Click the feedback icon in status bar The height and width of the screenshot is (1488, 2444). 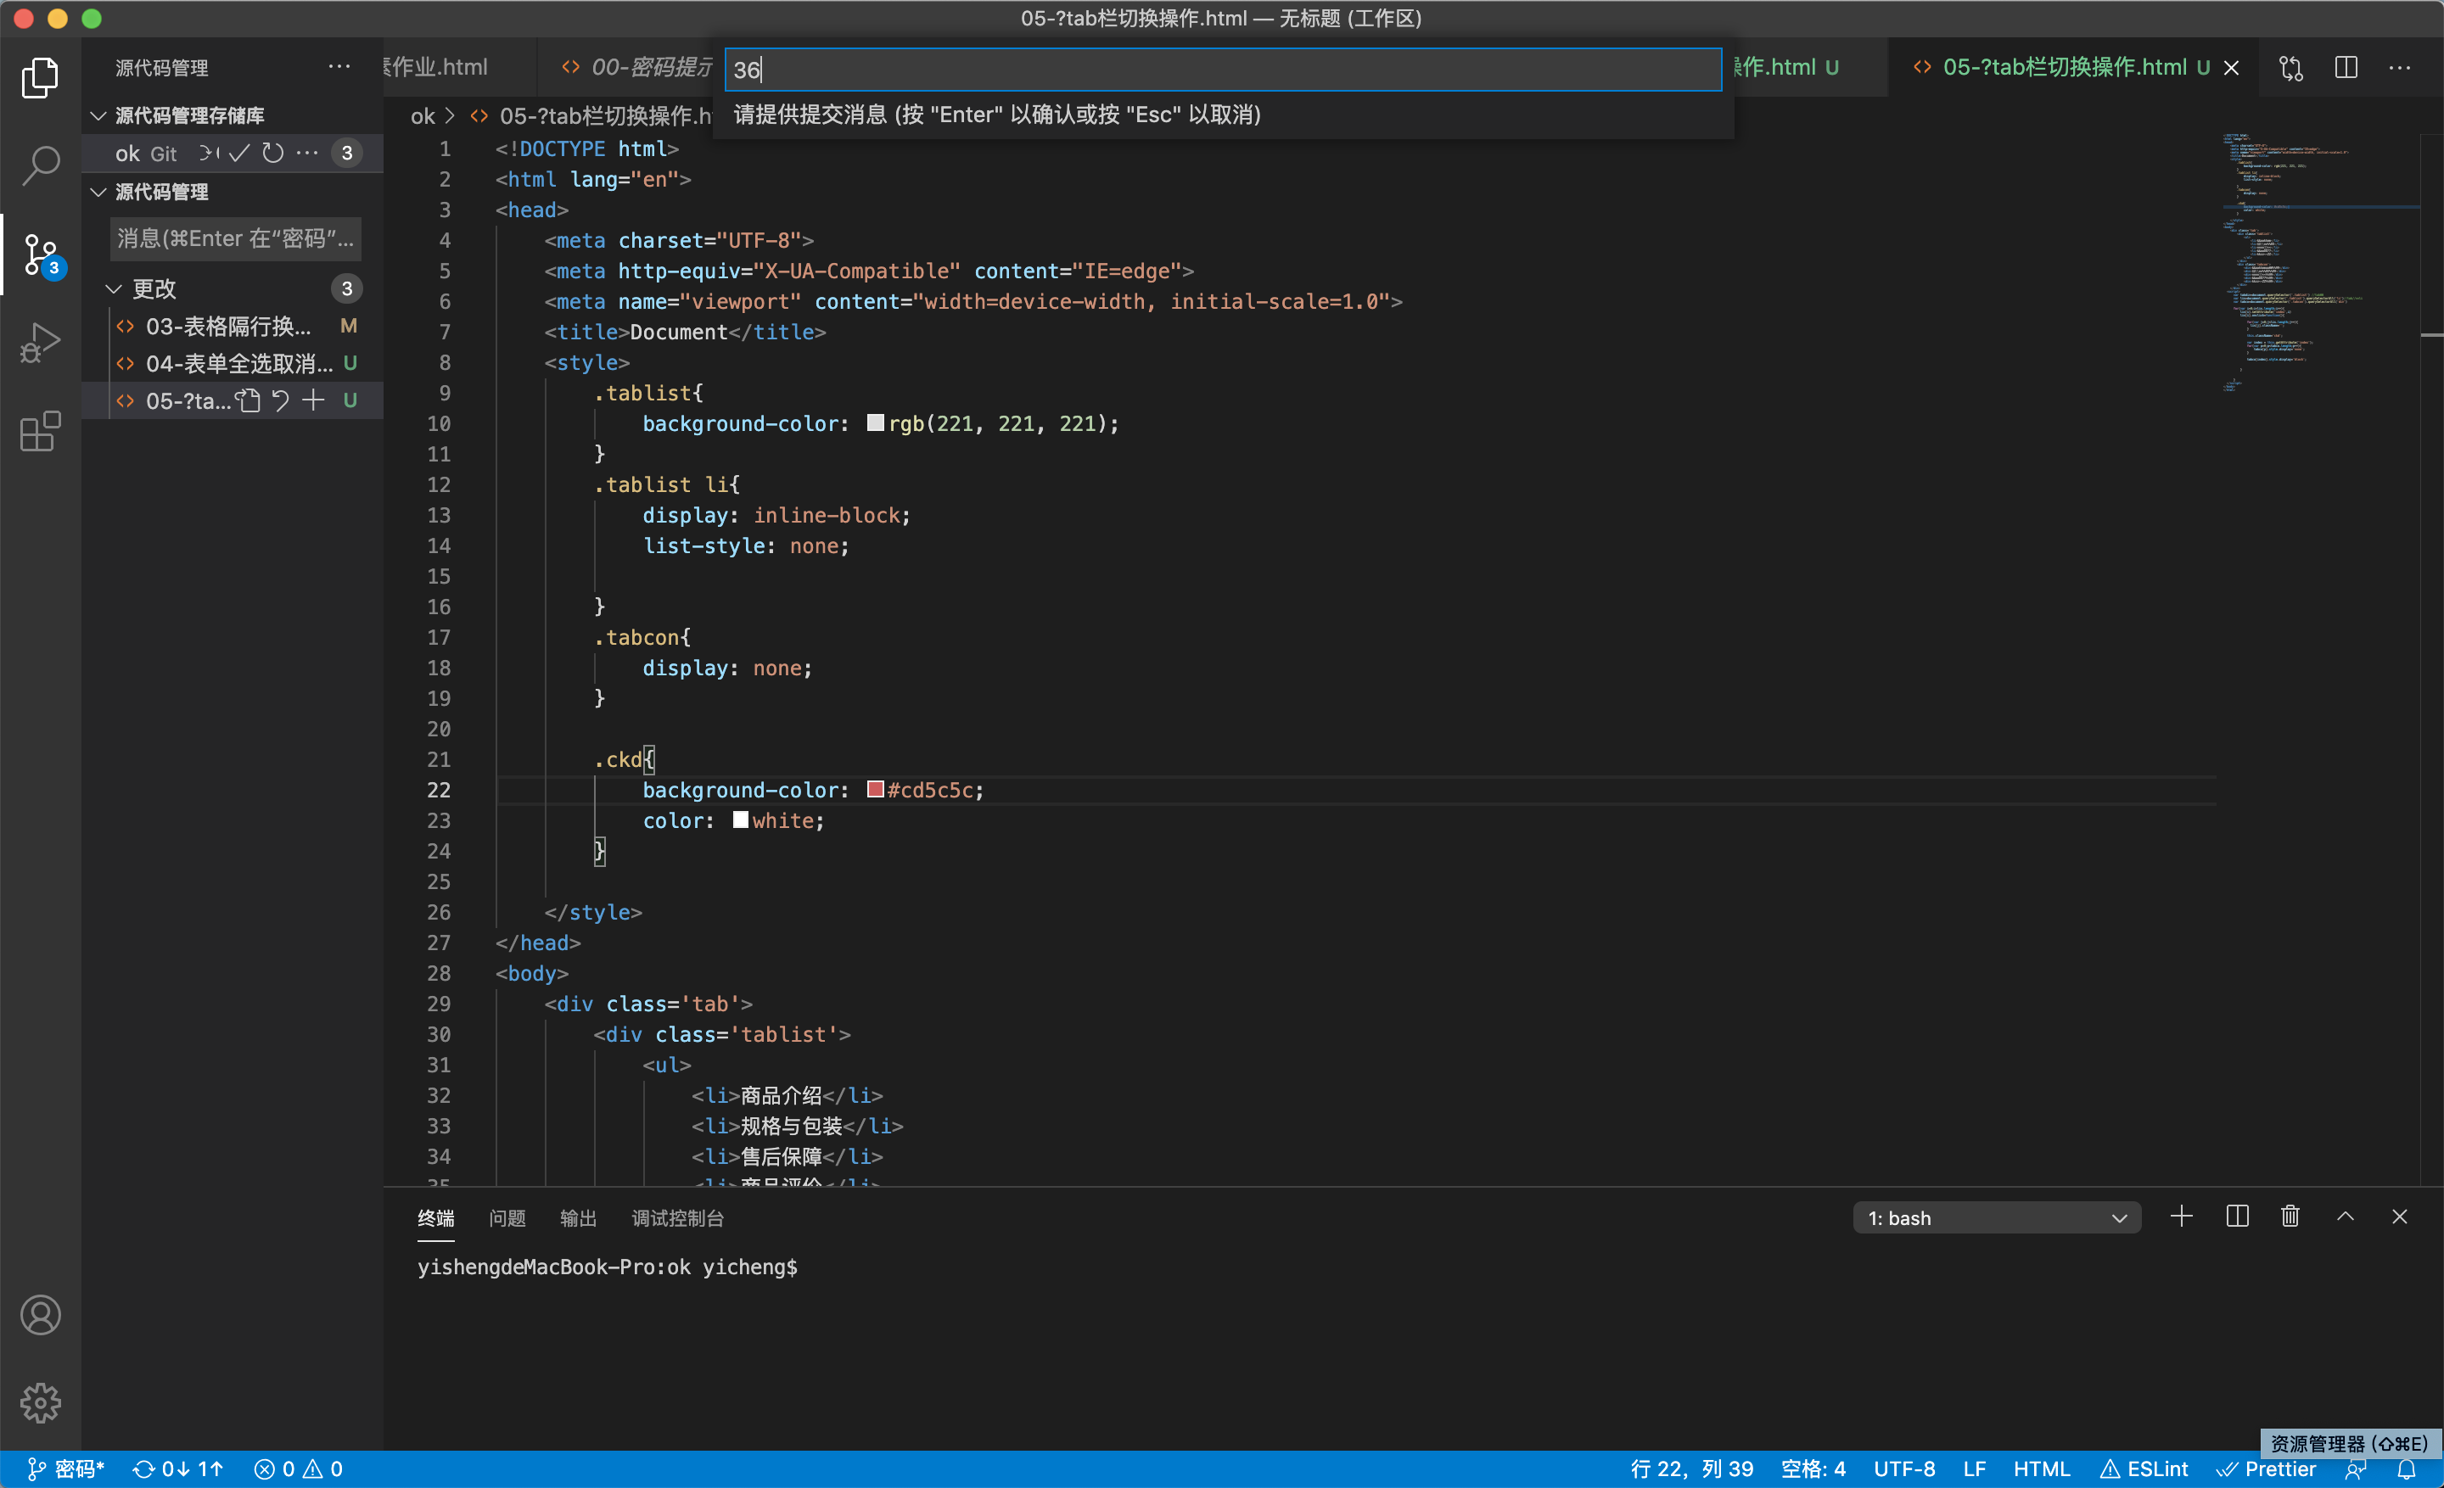2357,1469
